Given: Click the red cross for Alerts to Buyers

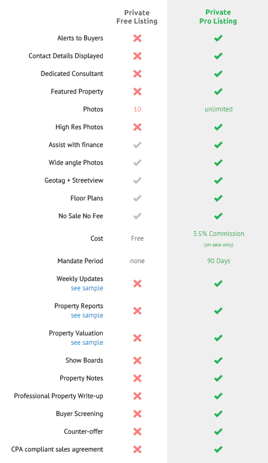Looking at the screenshot, I should pyautogui.click(x=137, y=38).
